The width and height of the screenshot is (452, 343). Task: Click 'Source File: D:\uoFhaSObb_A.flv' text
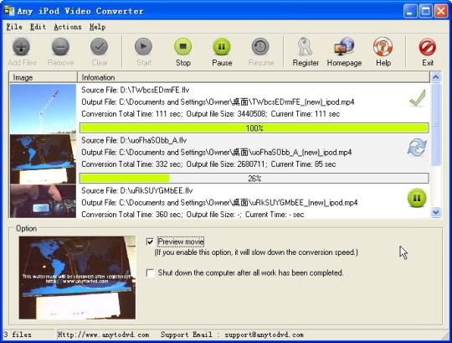tap(134, 141)
